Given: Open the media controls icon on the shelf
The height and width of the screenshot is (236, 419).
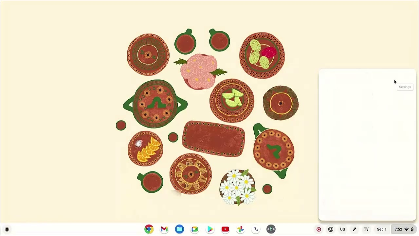Looking at the screenshot, I should 366,229.
